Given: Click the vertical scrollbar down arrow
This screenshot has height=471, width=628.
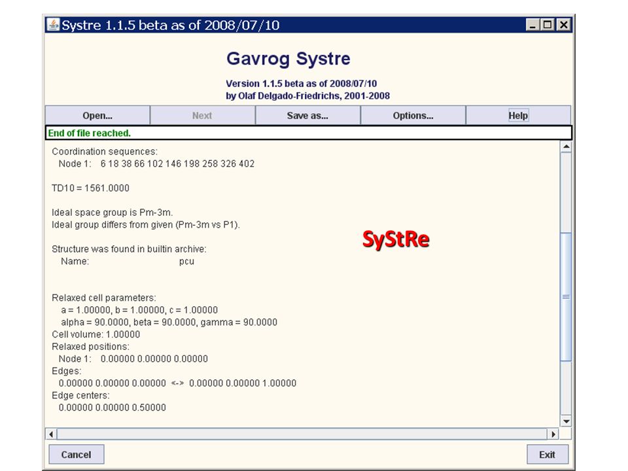Looking at the screenshot, I should click(566, 421).
